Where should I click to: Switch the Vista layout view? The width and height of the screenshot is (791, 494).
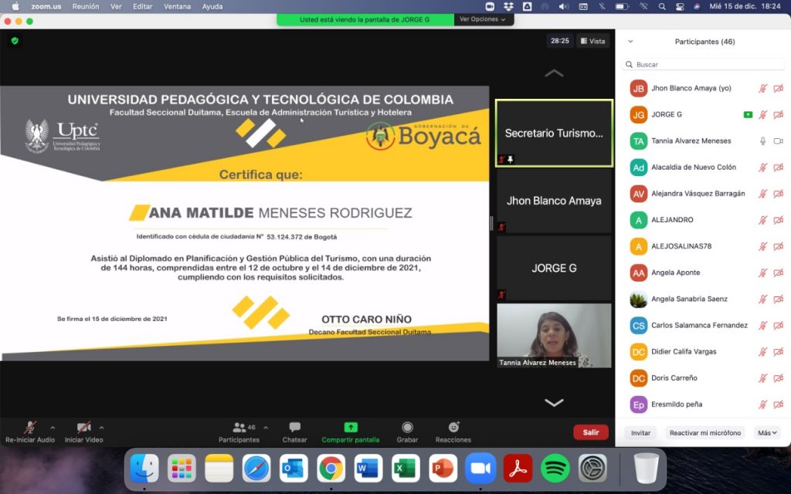pyautogui.click(x=592, y=41)
